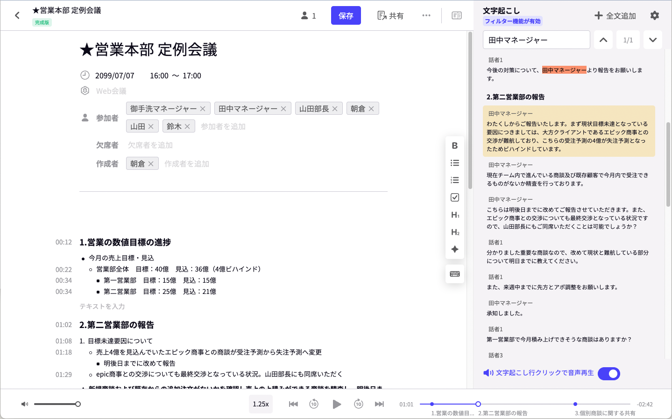Click the 完成版 status badge
672x419 pixels.
pos(42,22)
